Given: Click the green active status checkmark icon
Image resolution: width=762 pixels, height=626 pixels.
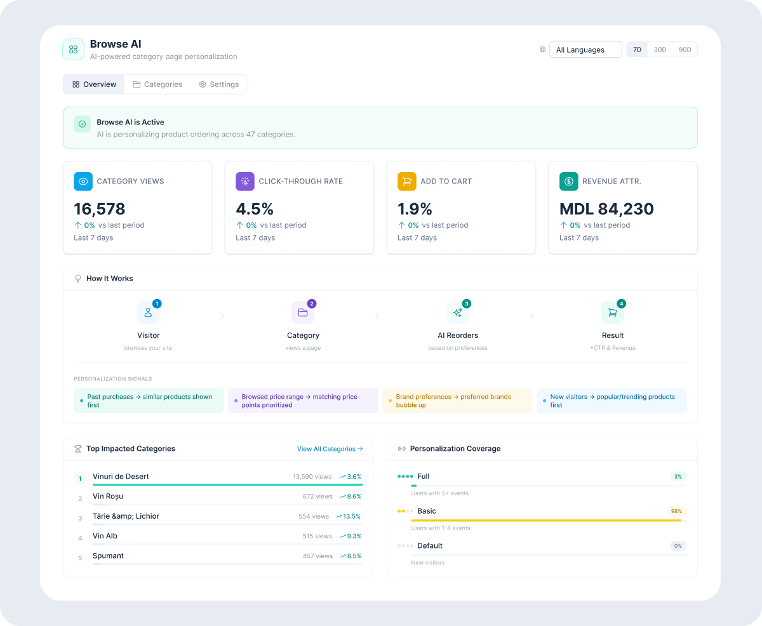Looking at the screenshot, I should (x=82, y=124).
